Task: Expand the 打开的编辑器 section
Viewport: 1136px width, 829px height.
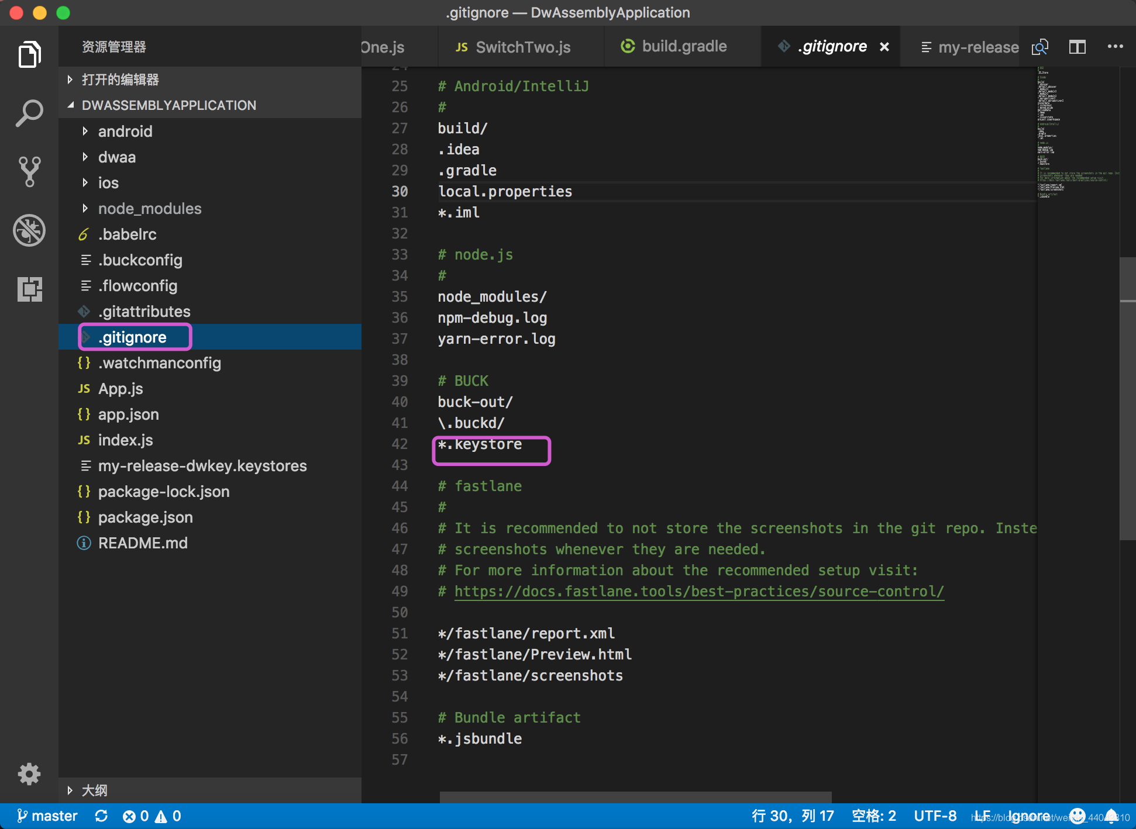Action: [210, 80]
